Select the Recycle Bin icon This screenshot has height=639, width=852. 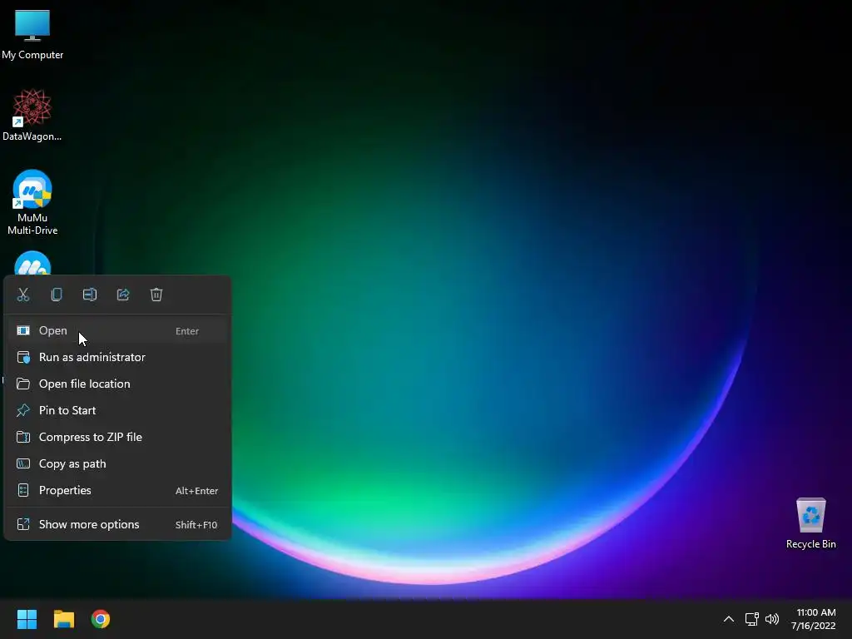click(810, 523)
